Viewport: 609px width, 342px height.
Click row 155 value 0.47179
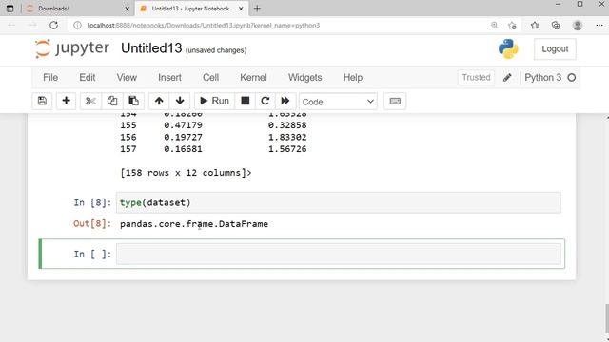point(183,125)
